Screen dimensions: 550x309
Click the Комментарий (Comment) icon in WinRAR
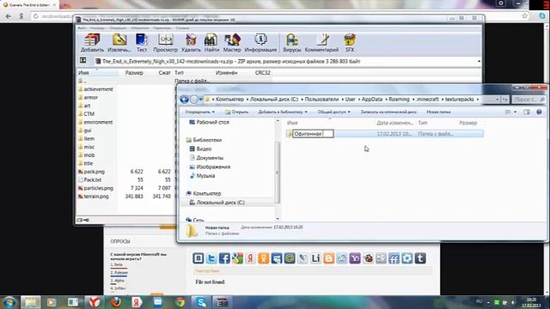[x=321, y=43]
